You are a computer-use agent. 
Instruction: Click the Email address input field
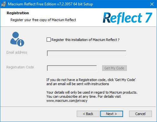[x=87, y=53]
